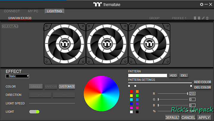Select the first pattern color marker
The height and width of the screenshot is (121, 214).
(x=129, y=86)
